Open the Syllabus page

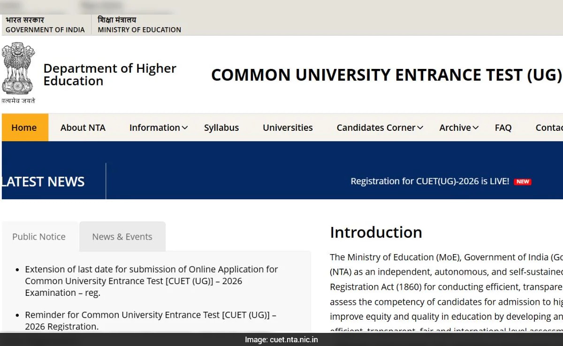pyautogui.click(x=221, y=128)
